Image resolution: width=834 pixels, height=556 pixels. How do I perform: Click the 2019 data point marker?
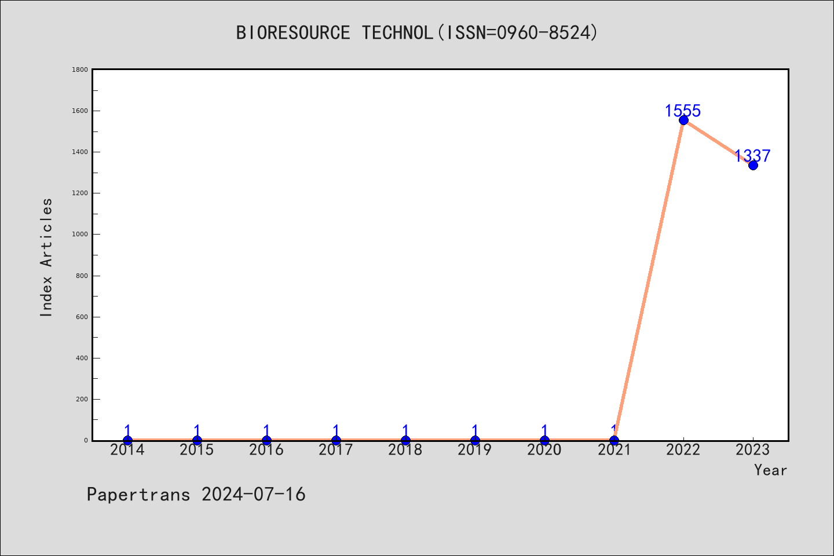(x=475, y=441)
